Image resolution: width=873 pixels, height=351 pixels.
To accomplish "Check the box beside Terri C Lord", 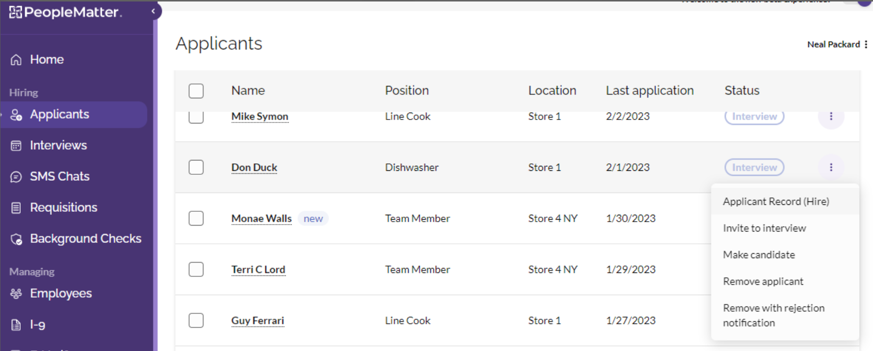I will click(196, 270).
